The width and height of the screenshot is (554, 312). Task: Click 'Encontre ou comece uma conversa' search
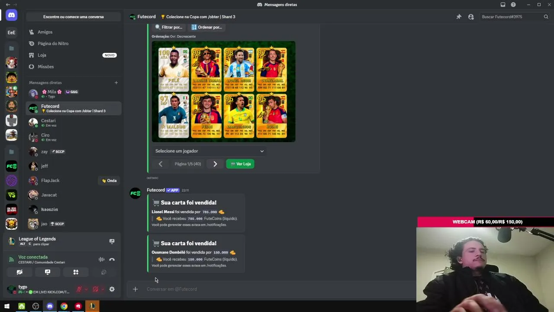coord(74,17)
